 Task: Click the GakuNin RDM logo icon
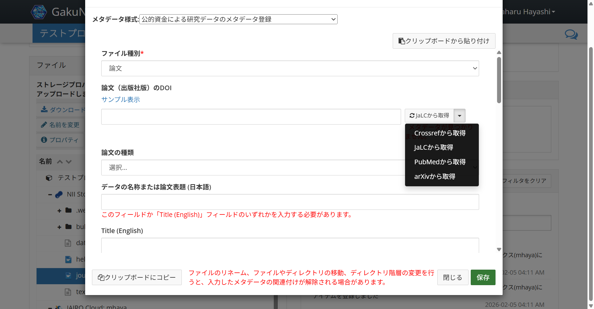click(x=39, y=11)
